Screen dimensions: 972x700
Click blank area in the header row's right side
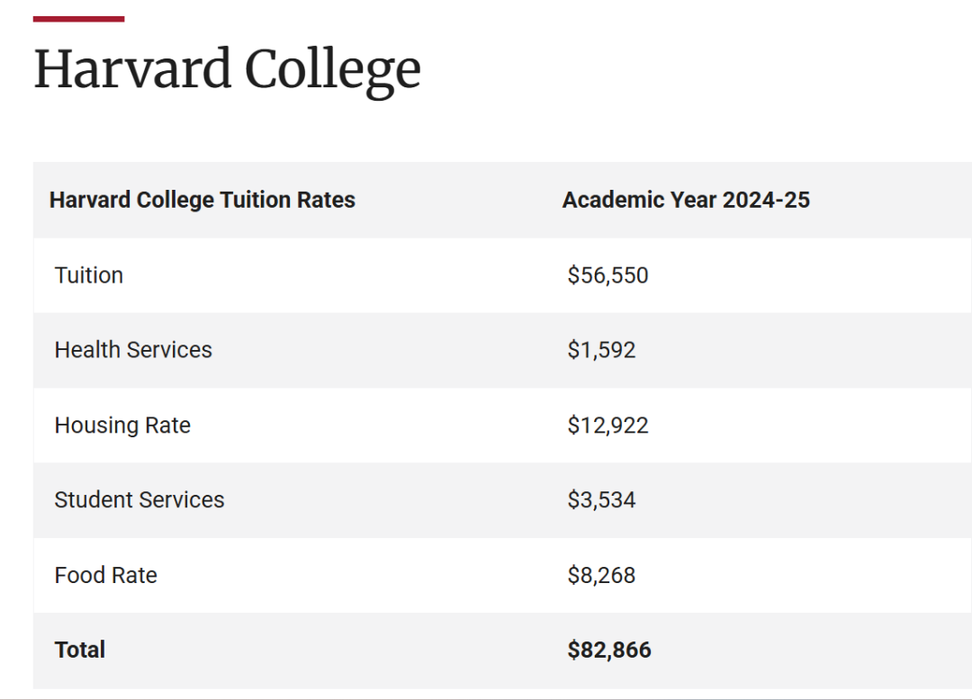[893, 200]
